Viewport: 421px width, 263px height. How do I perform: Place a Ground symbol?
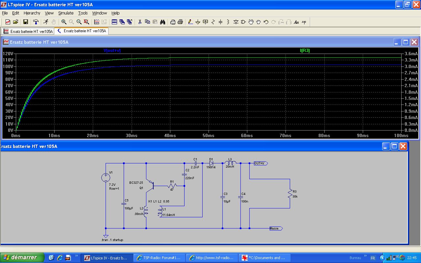(198, 22)
